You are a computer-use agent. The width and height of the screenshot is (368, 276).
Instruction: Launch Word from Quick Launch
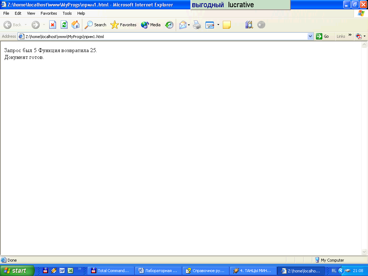pos(62,271)
